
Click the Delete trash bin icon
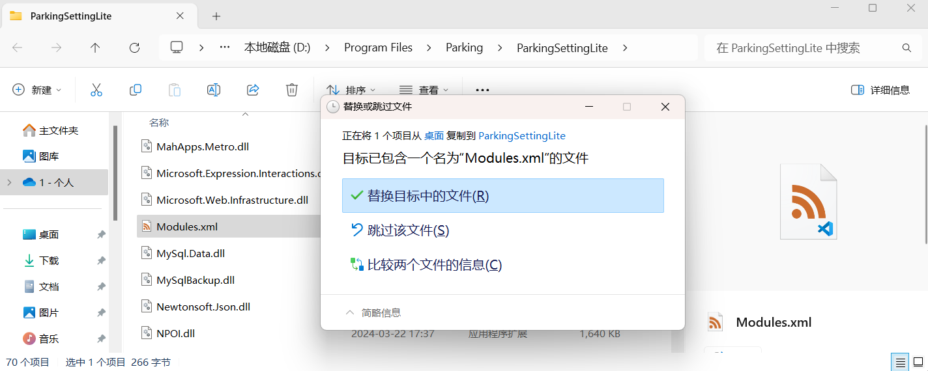292,90
